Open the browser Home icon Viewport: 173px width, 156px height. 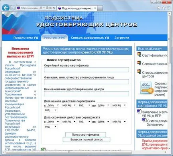click(x=159, y=8)
